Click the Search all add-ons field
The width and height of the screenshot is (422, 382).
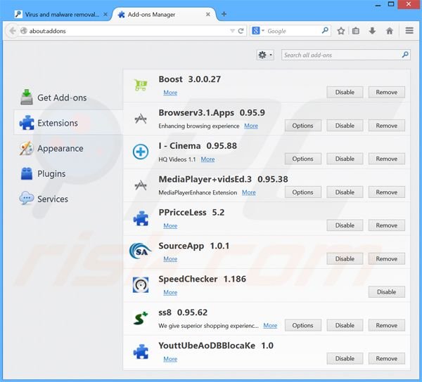coord(346,55)
